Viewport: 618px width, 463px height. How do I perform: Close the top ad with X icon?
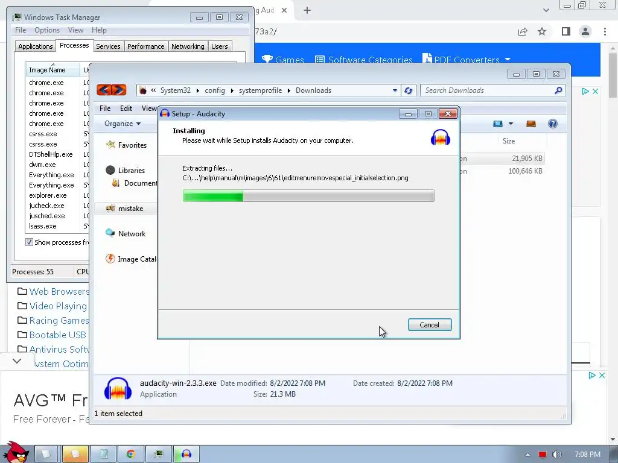(x=596, y=92)
